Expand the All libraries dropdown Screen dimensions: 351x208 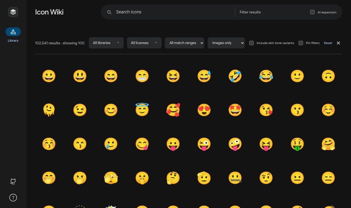(x=106, y=43)
